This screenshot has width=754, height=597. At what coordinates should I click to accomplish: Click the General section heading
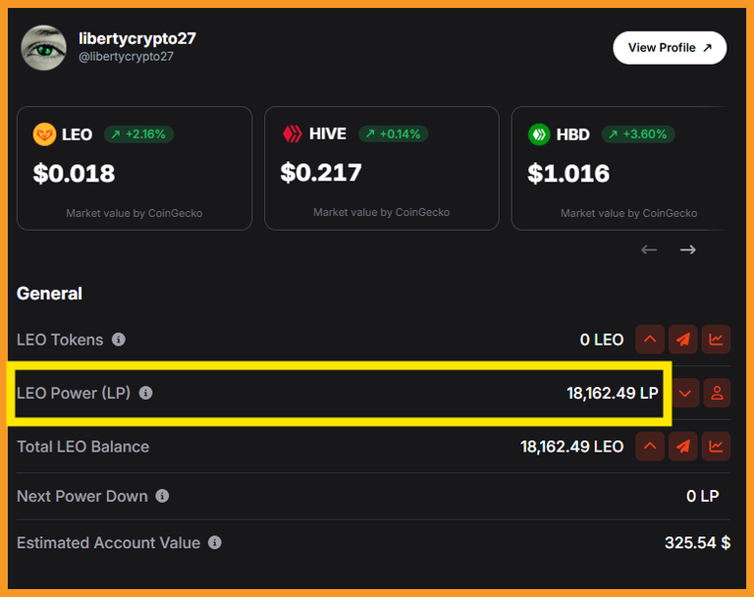[x=49, y=294]
